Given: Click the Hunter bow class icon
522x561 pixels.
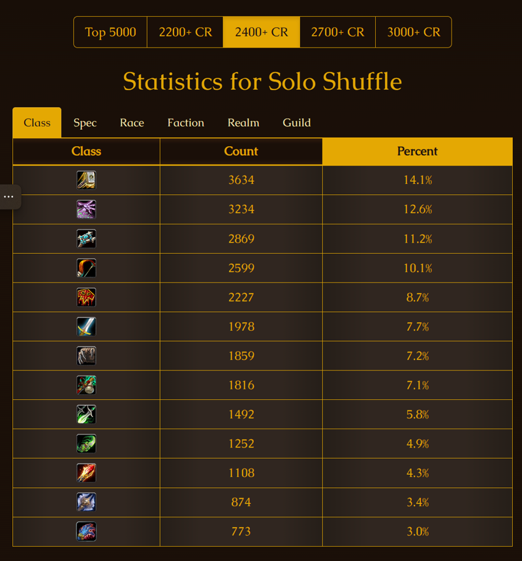Looking at the screenshot, I should tap(86, 268).
